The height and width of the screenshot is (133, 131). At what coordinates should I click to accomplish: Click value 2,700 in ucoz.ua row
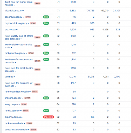click(117, 77)
